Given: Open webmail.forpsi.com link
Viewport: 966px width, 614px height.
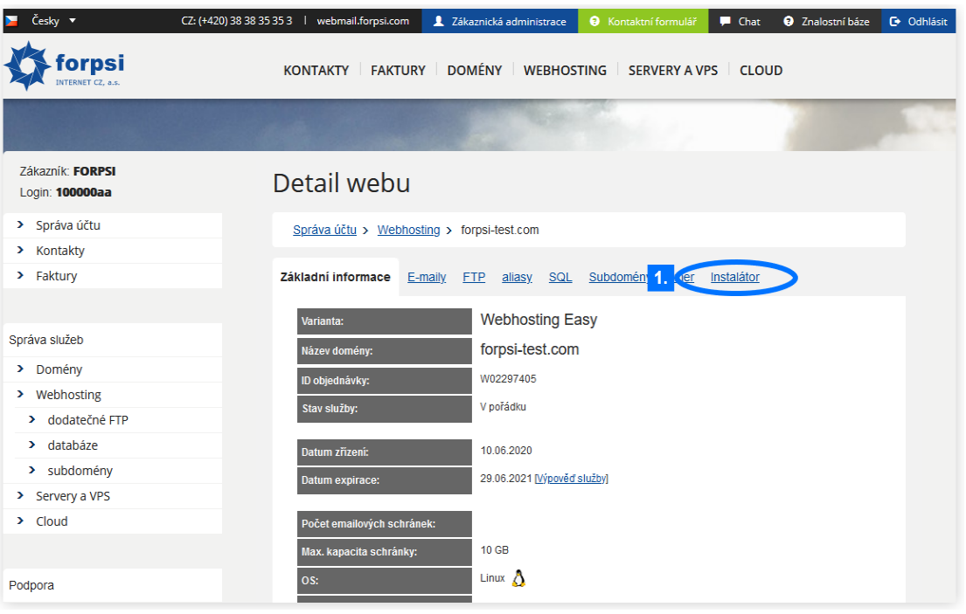Looking at the screenshot, I should [363, 21].
